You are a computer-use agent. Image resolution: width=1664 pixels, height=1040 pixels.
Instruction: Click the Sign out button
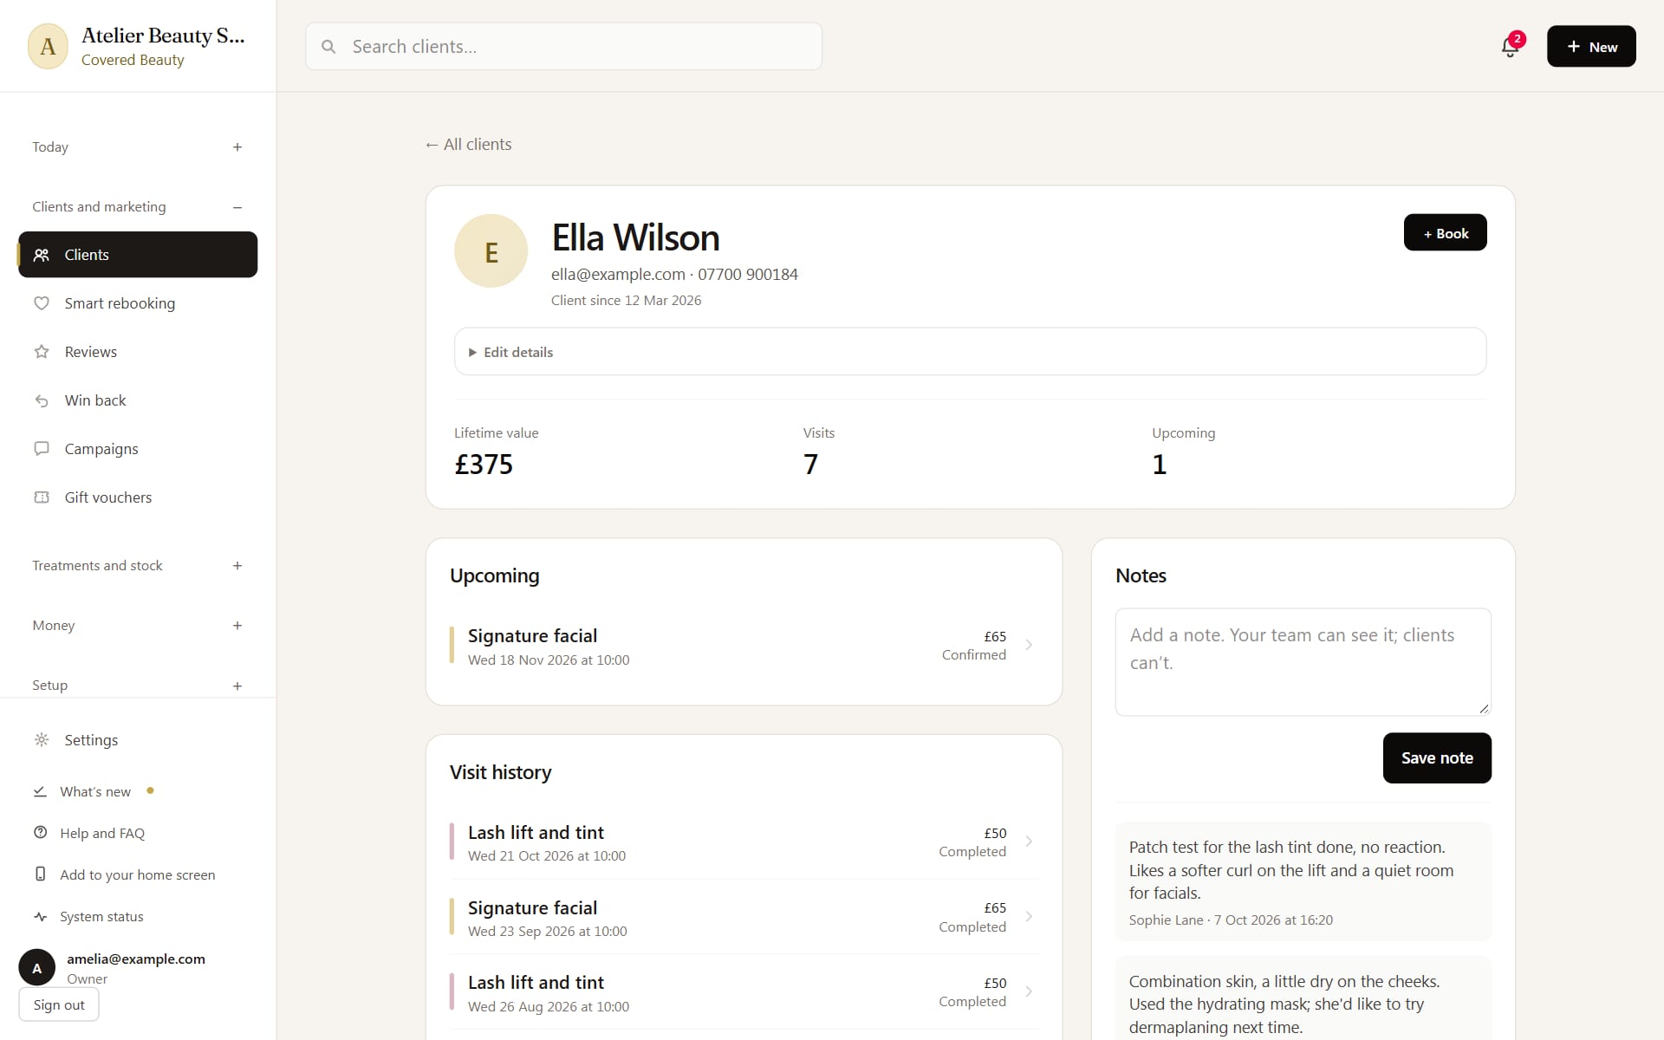(59, 1005)
